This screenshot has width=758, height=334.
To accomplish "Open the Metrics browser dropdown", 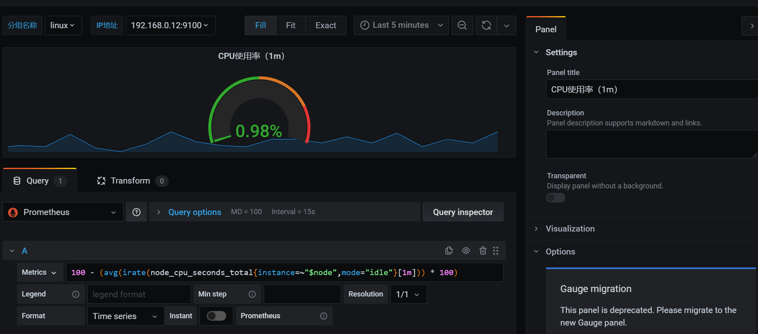I will click(40, 272).
